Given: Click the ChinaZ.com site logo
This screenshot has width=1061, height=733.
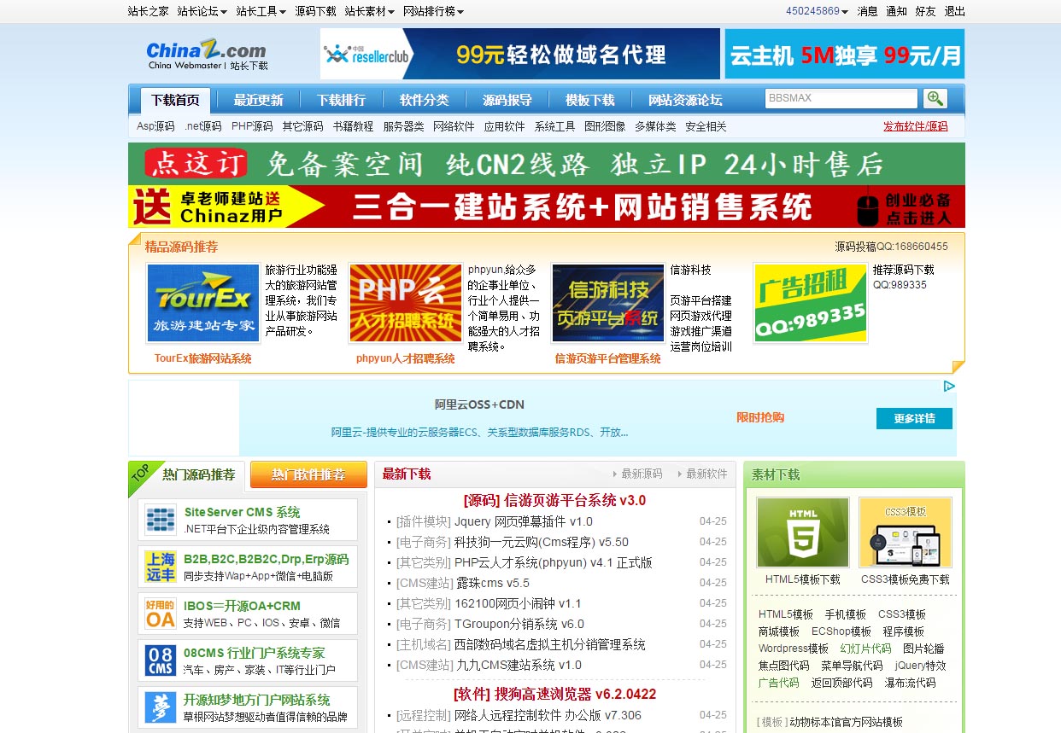Looking at the screenshot, I should pos(207,54).
